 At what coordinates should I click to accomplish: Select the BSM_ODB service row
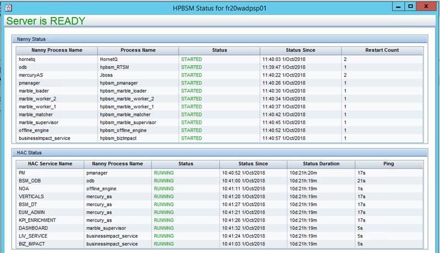click(220, 181)
